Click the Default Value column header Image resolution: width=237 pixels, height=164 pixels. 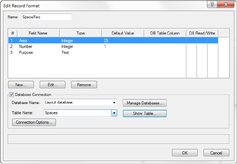(123, 33)
